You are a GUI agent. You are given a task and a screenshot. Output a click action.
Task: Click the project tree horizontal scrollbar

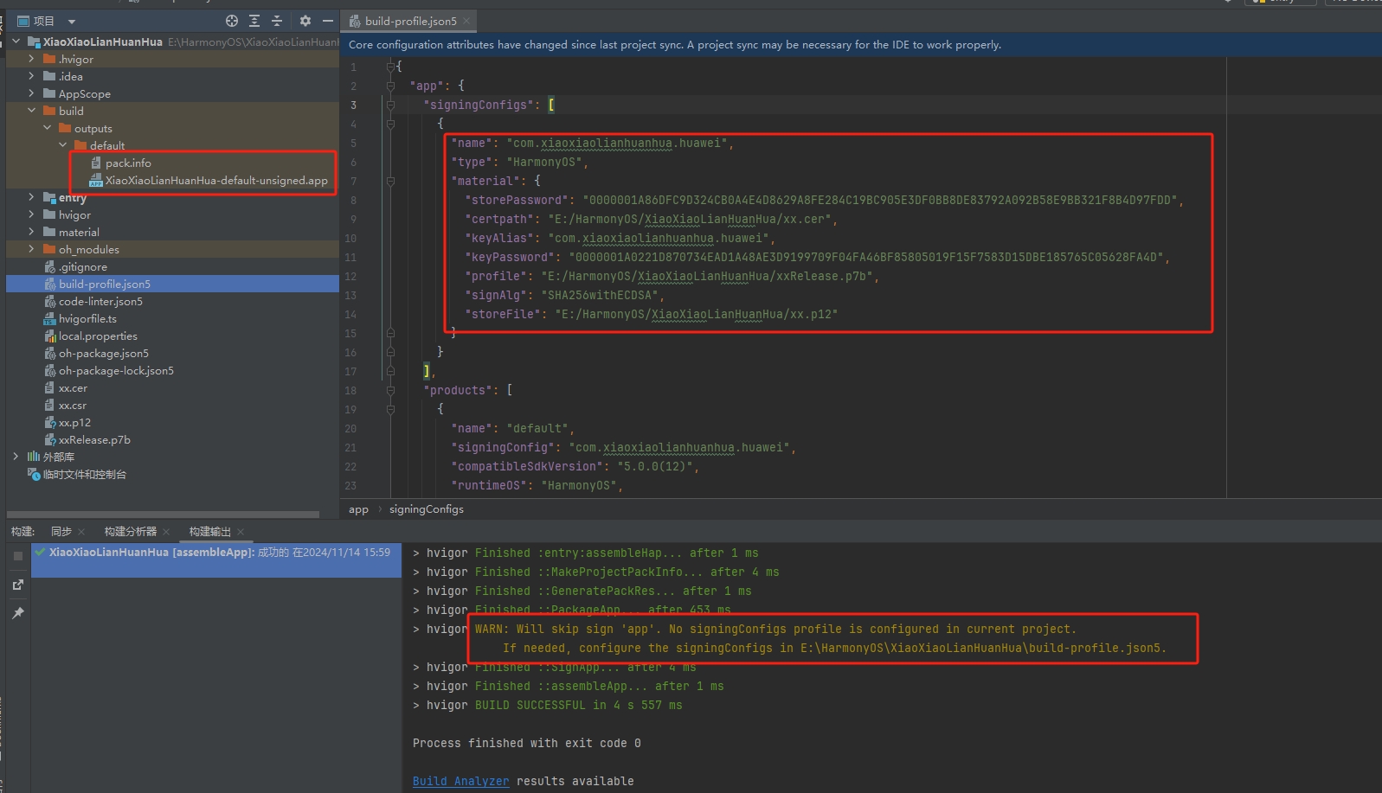click(163, 515)
